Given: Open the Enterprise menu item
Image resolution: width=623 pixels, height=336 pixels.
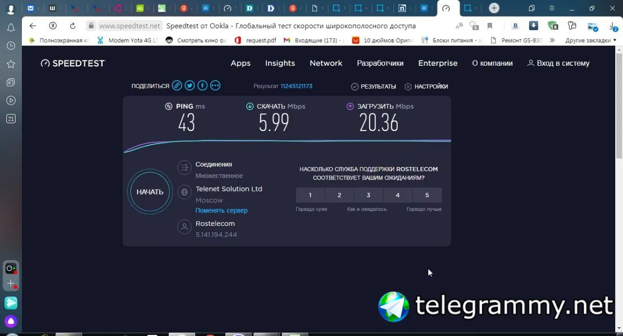Looking at the screenshot, I should (438, 63).
